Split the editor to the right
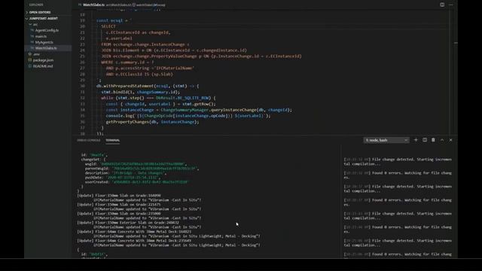Viewport: 482px width, 271px height. coord(442,5)
